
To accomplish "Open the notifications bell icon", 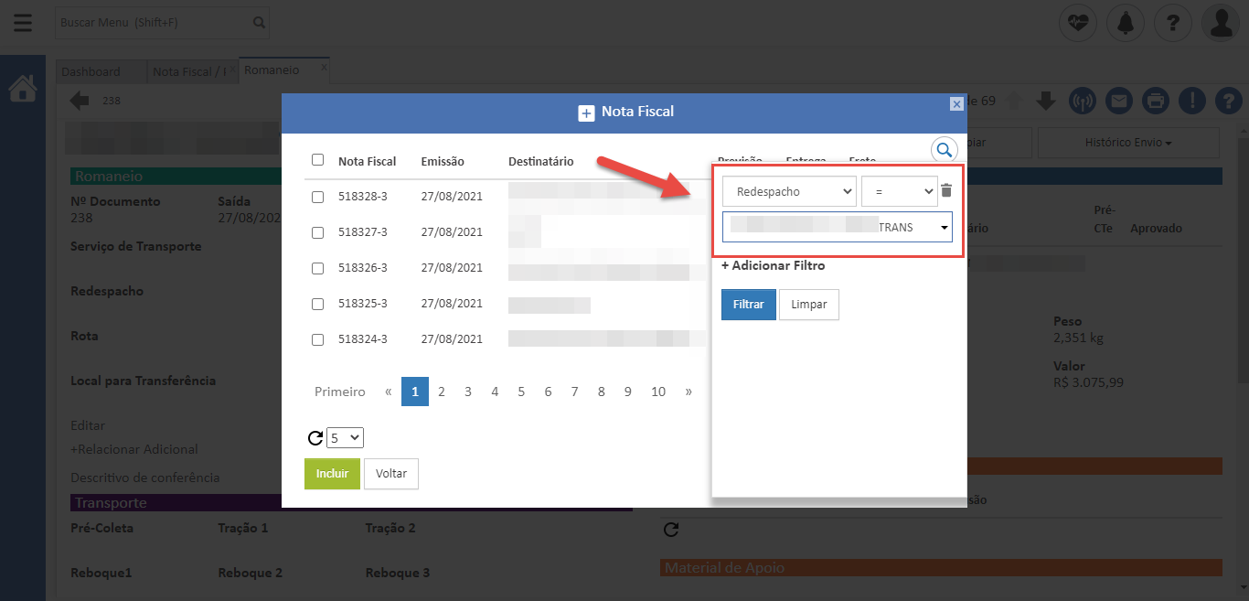I will coord(1125,23).
